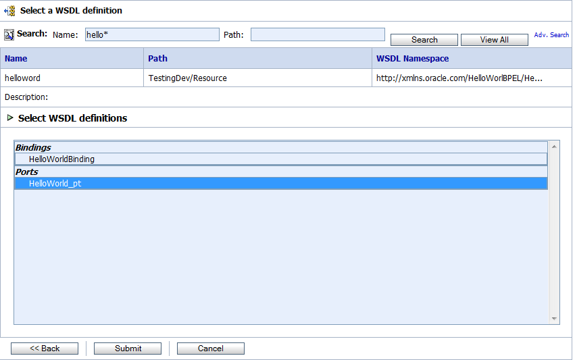
Task: Sort by the WSDL Namespace column header
Action: click(413, 59)
